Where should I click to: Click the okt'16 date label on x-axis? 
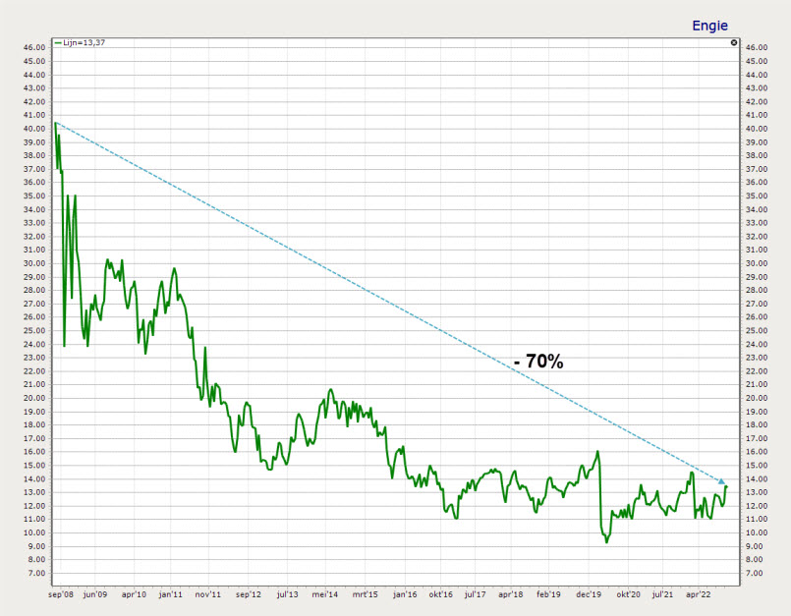[x=438, y=594]
